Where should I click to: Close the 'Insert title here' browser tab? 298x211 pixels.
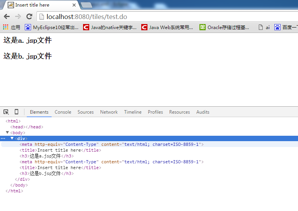tap(74, 5)
